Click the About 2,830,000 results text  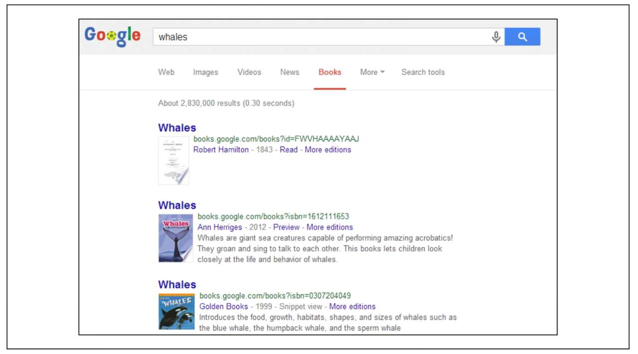pos(226,103)
